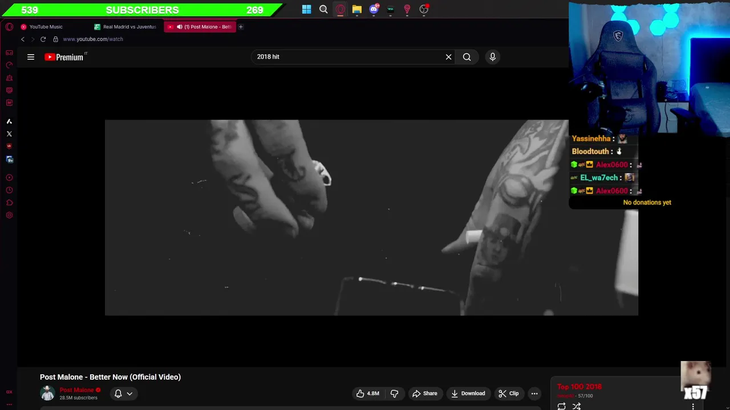Viewport: 730px width, 410px height.
Task: Click the notification bell subscription button
Action: [118, 393]
